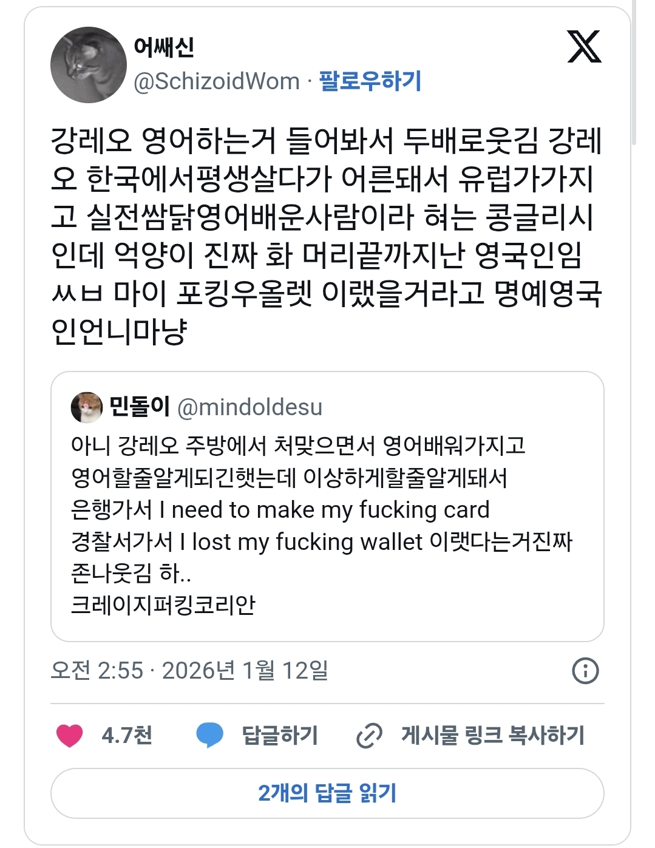Click 2개의 답글 읽기 button
655x848 pixels.
pyautogui.click(x=327, y=793)
